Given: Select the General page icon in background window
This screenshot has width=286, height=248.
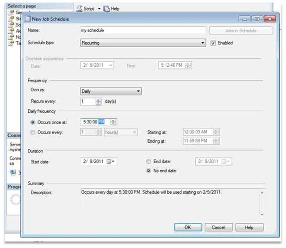Looking at the screenshot, I should tap(11, 13).
